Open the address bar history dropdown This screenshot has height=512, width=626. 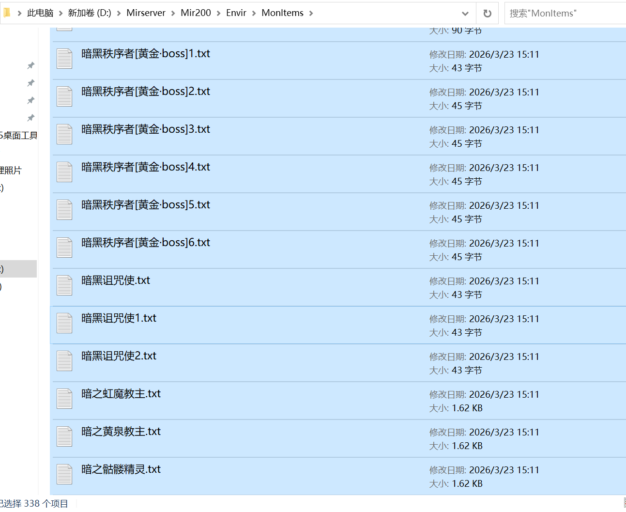coord(465,14)
